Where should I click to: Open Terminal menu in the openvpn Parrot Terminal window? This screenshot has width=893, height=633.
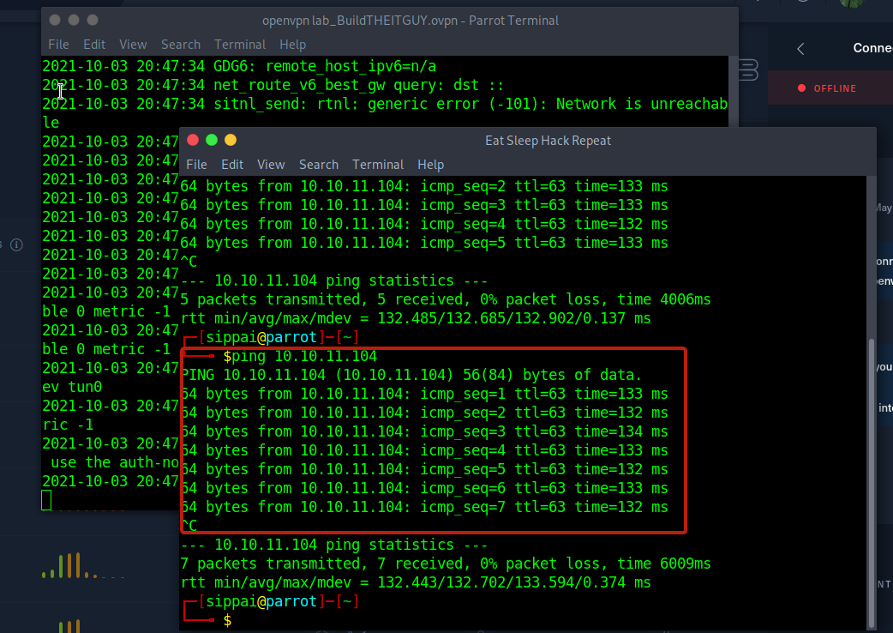click(x=240, y=45)
